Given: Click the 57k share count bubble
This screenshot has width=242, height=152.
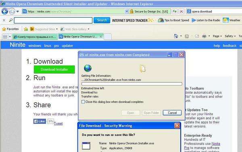Looking at the screenshot, I should click(x=51, y=121).
